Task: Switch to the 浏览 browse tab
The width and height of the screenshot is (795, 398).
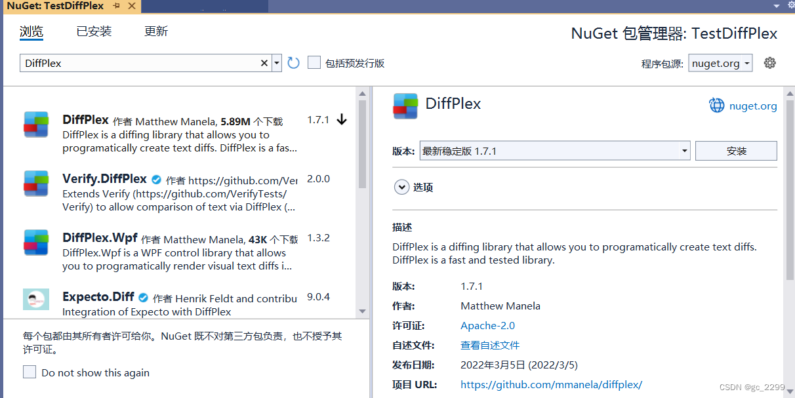Action: coord(31,31)
